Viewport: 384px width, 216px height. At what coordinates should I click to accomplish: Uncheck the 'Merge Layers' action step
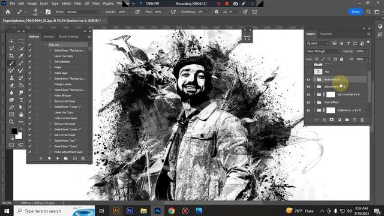tap(30, 84)
